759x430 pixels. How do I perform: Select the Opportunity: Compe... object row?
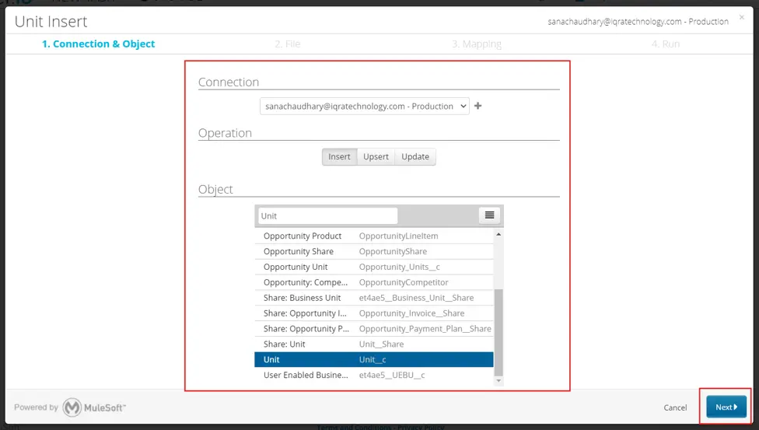[374, 282]
